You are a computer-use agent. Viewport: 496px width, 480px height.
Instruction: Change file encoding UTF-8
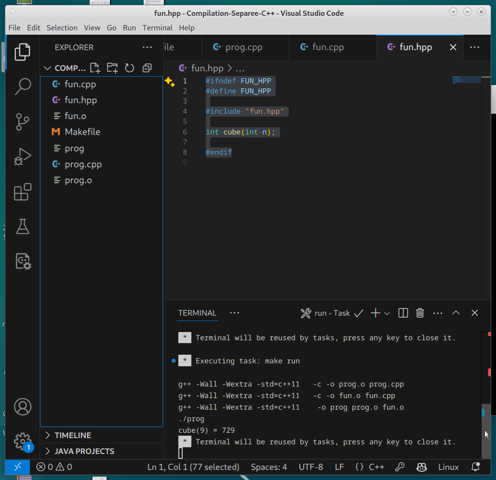tap(311, 467)
